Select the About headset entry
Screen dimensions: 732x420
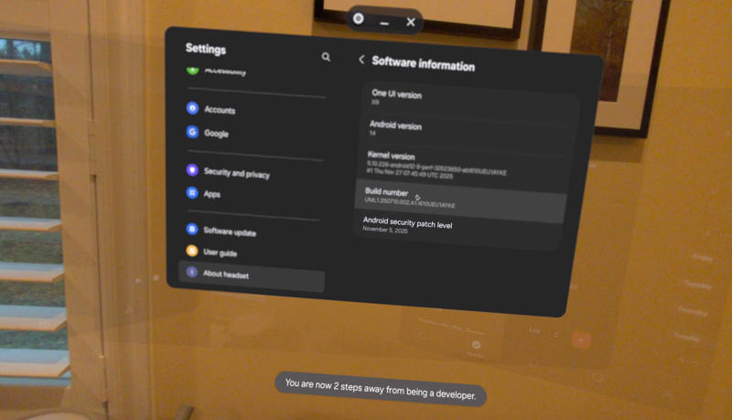point(252,275)
